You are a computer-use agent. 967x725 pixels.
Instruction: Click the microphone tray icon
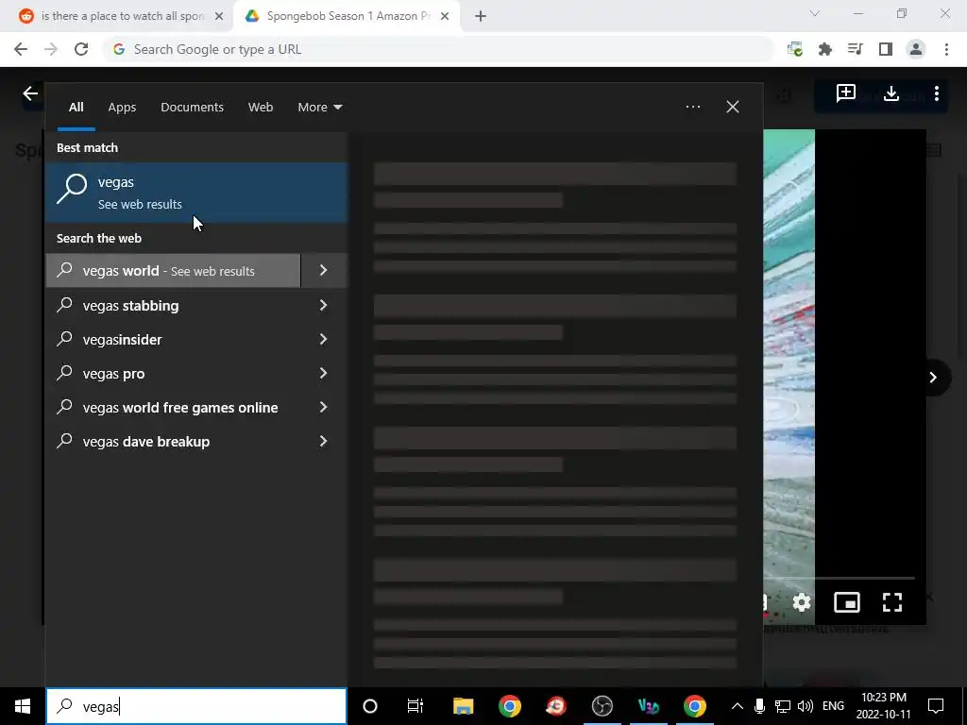(760, 706)
